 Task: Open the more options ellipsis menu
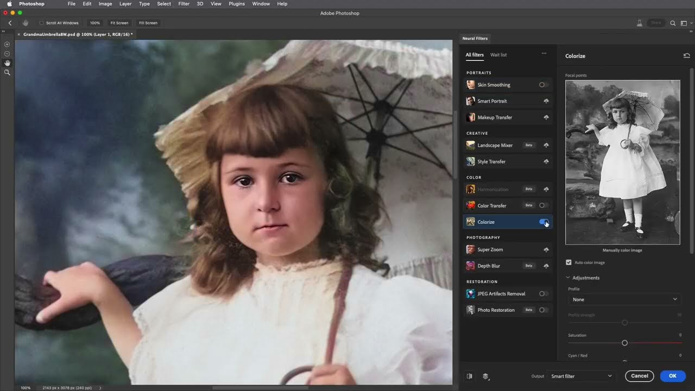(x=544, y=54)
